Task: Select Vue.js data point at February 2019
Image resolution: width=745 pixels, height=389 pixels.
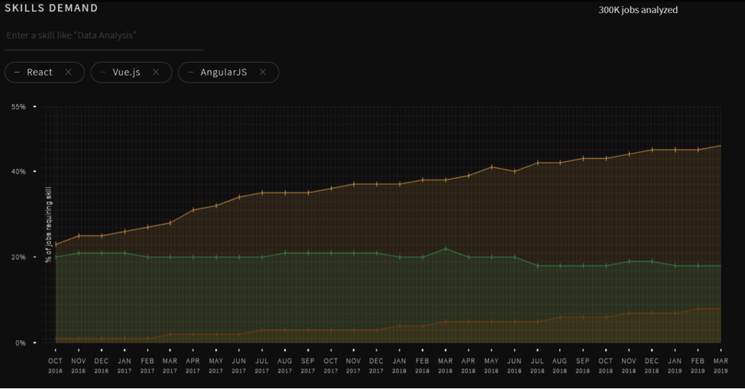Action: [698, 309]
